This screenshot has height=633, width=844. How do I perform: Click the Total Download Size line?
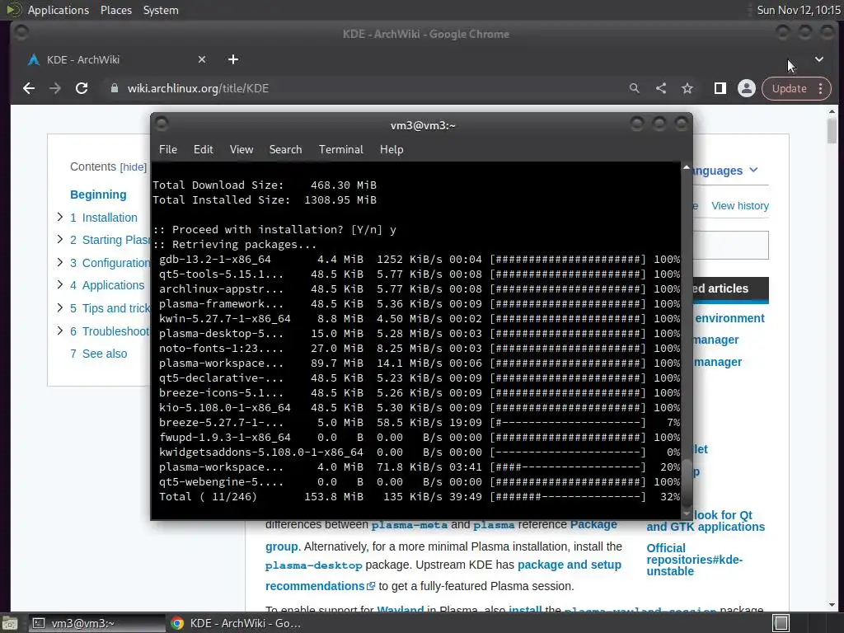(265, 185)
